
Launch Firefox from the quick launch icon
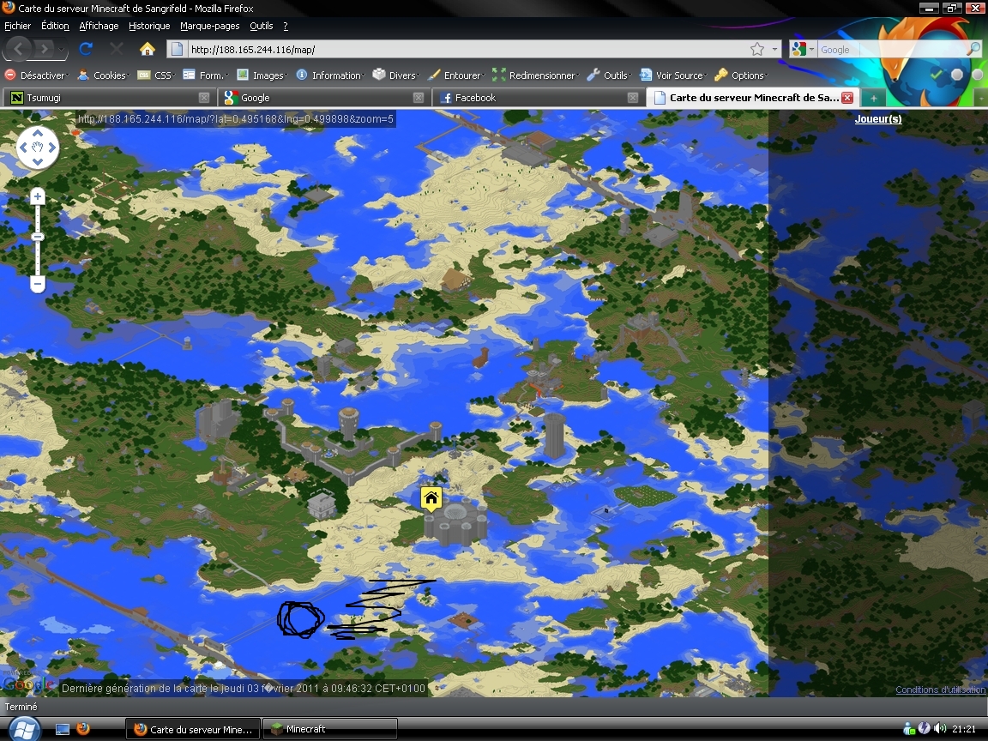tap(83, 729)
